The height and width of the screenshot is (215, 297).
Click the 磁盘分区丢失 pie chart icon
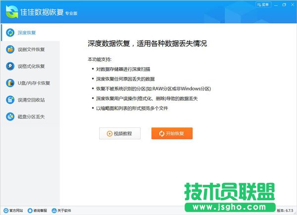point(10,117)
